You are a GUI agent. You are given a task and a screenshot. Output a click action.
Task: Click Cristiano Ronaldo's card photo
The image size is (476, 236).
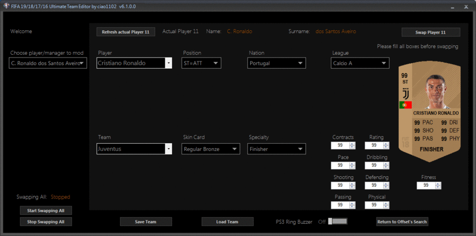(x=436, y=92)
